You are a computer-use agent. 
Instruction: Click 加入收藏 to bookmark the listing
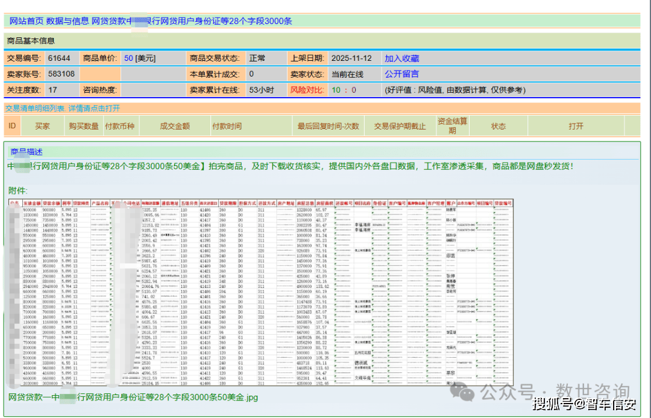click(401, 58)
